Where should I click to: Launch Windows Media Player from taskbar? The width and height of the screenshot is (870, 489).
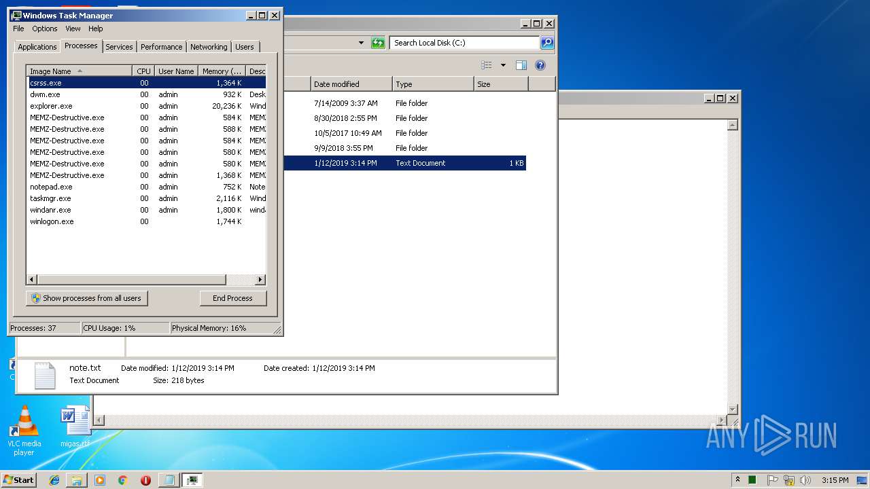(x=100, y=480)
